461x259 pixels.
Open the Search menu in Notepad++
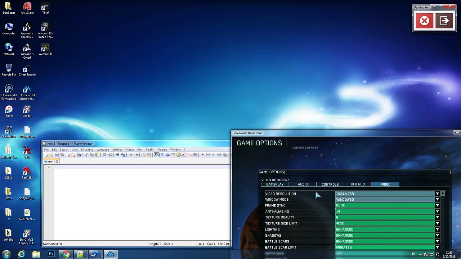64,150
